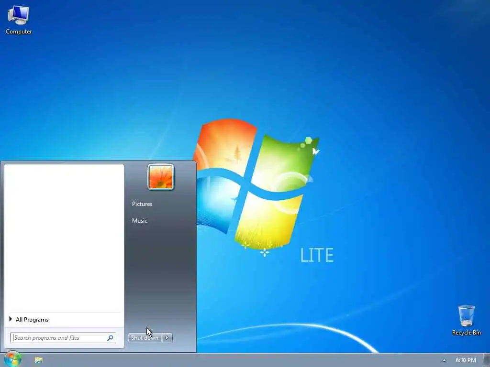Image resolution: width=490 pixels, height=367 pixels.
Task: Click the Search programs and files box
Action: 63,338
